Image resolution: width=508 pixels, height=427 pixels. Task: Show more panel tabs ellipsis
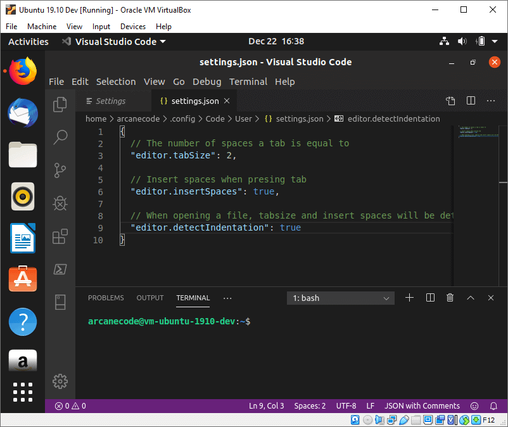click(227, 298)
